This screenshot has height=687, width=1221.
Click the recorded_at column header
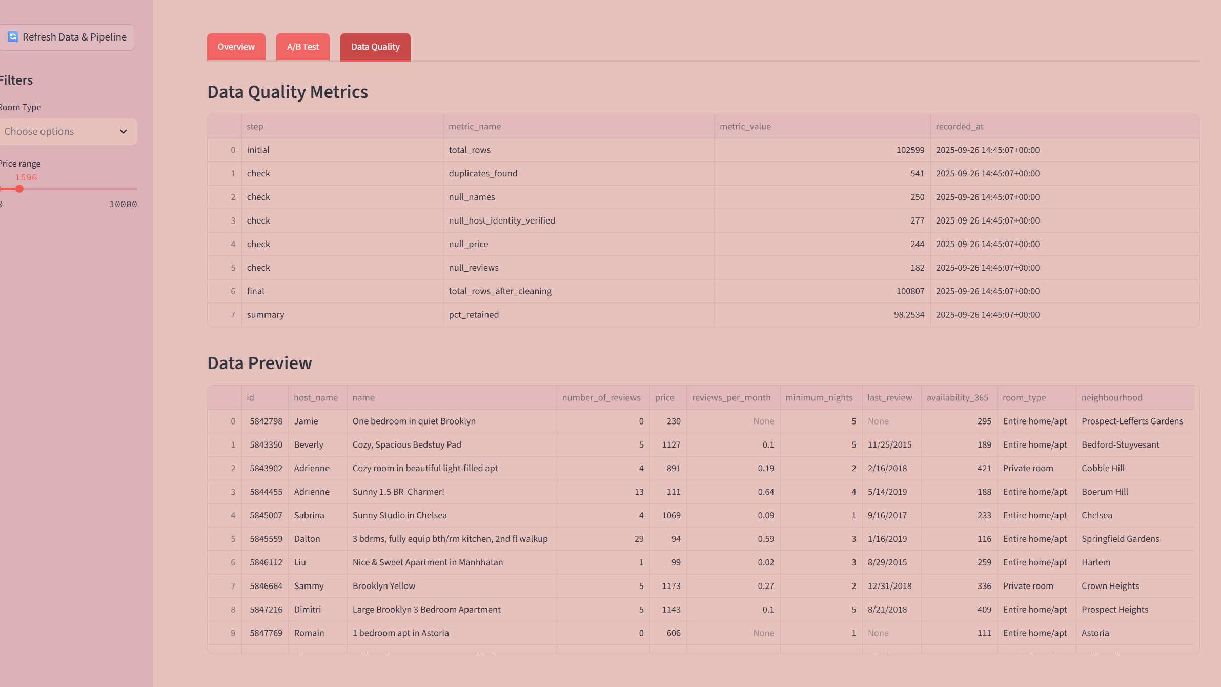point(1065,126)
